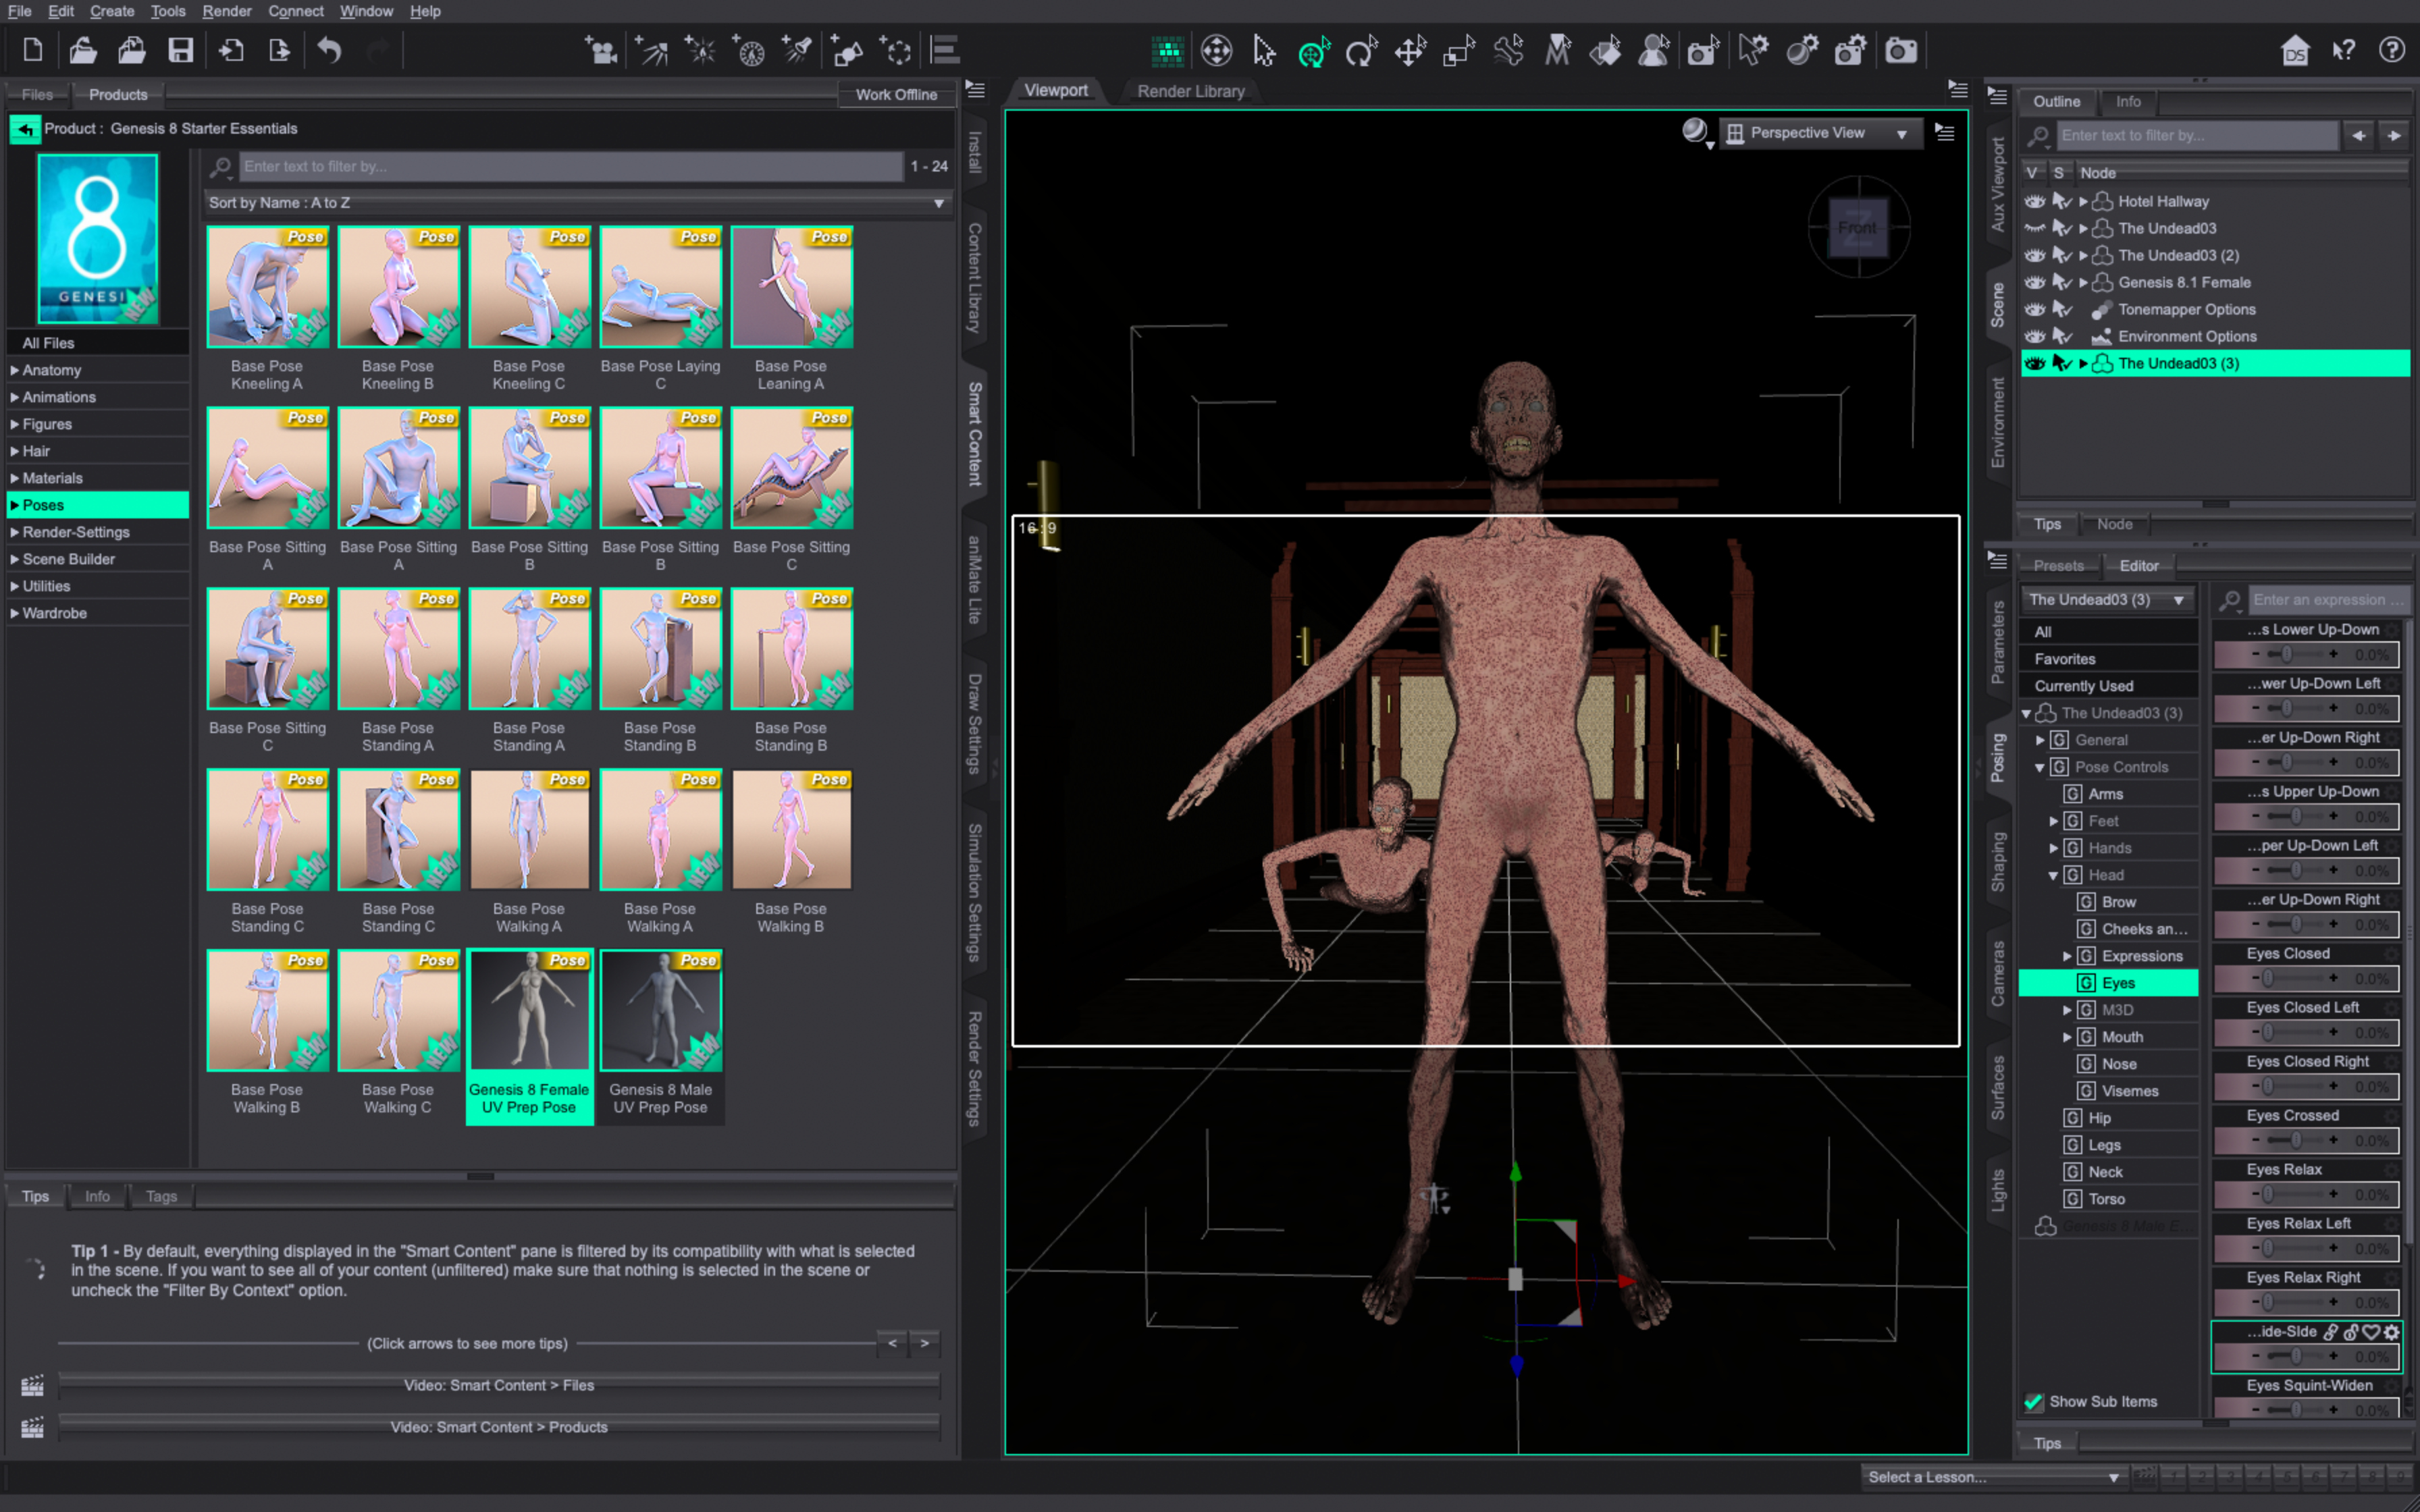Image resolution: width=2420 pixels, height=1512 pixels.
Task: Create a new camera with the toolbar icon
Action: tap(602, 50)
